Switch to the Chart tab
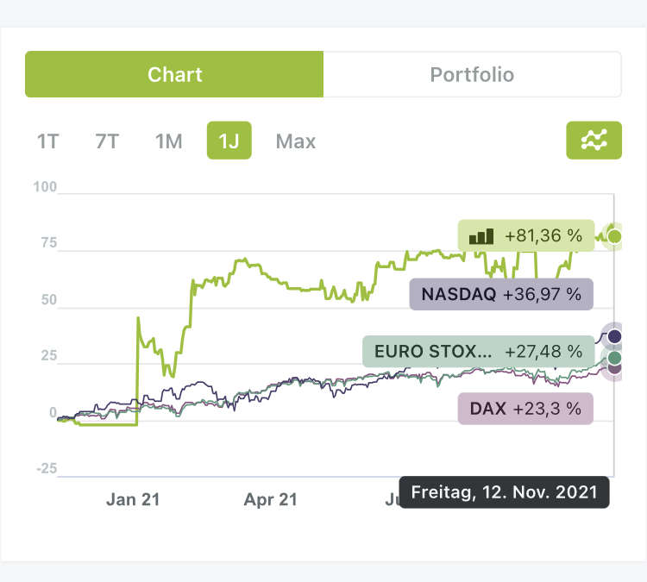This screenshot has width=647, height=582. tap(174, 74)
